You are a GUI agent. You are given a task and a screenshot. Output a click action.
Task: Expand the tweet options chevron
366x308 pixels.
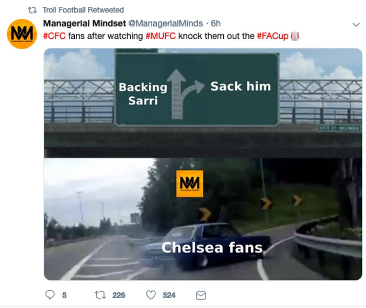tap(356, 24)
